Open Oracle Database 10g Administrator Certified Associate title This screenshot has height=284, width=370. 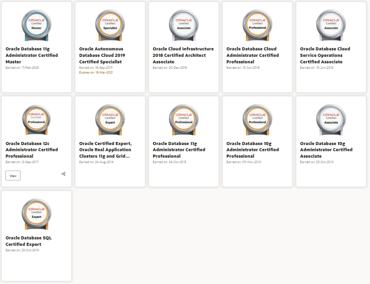[x=326, y=150]
